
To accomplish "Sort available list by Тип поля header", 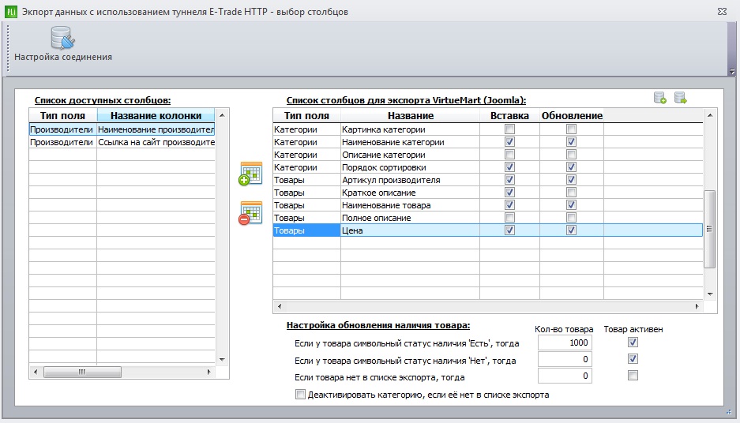I will (x=62, y=115).
